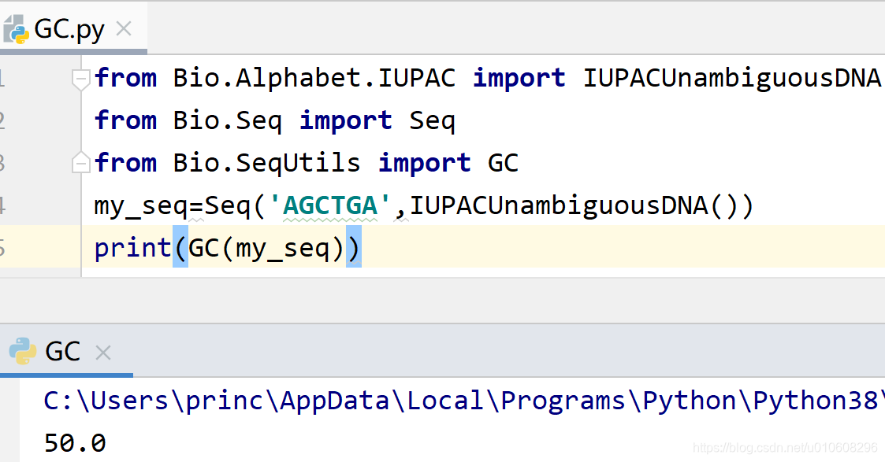
Task: Collapse the fold marker beside line 3
Action: tap(80, 161)
